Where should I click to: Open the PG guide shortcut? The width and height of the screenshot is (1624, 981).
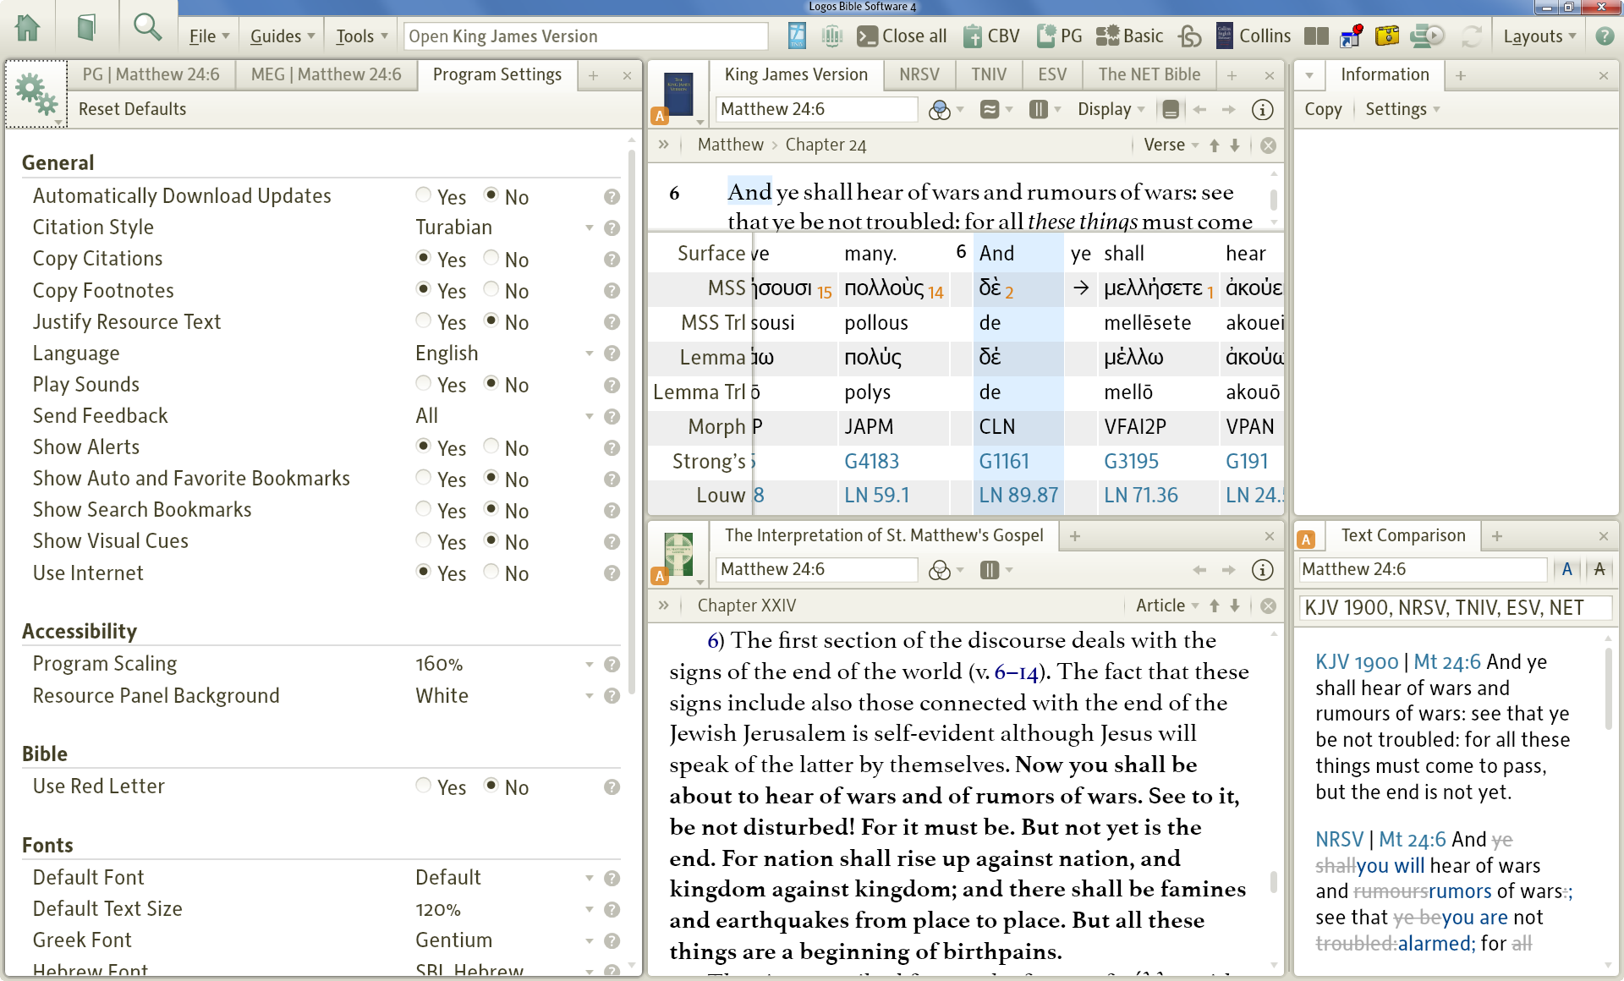[x=1059, y=36]
